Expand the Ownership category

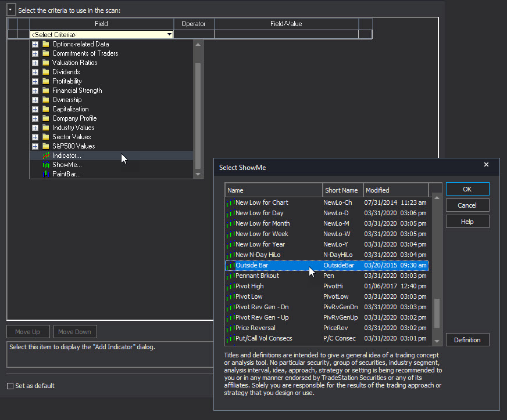coord(35,100)
